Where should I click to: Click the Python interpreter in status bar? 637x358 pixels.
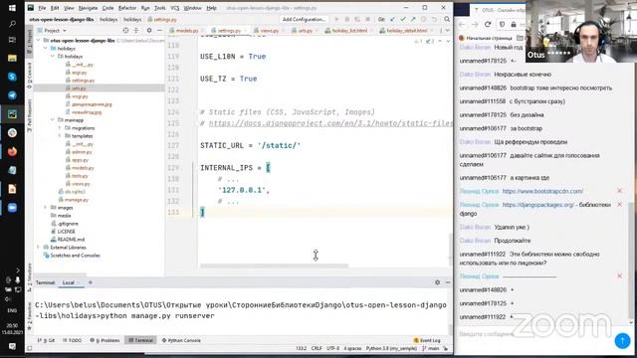pyautogui.click(x=391, y=348)
